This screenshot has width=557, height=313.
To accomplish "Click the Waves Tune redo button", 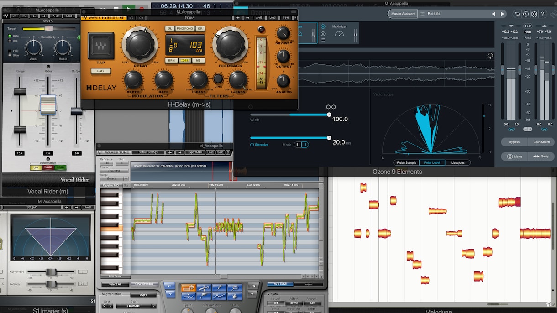I will click(x=253, y=286).
